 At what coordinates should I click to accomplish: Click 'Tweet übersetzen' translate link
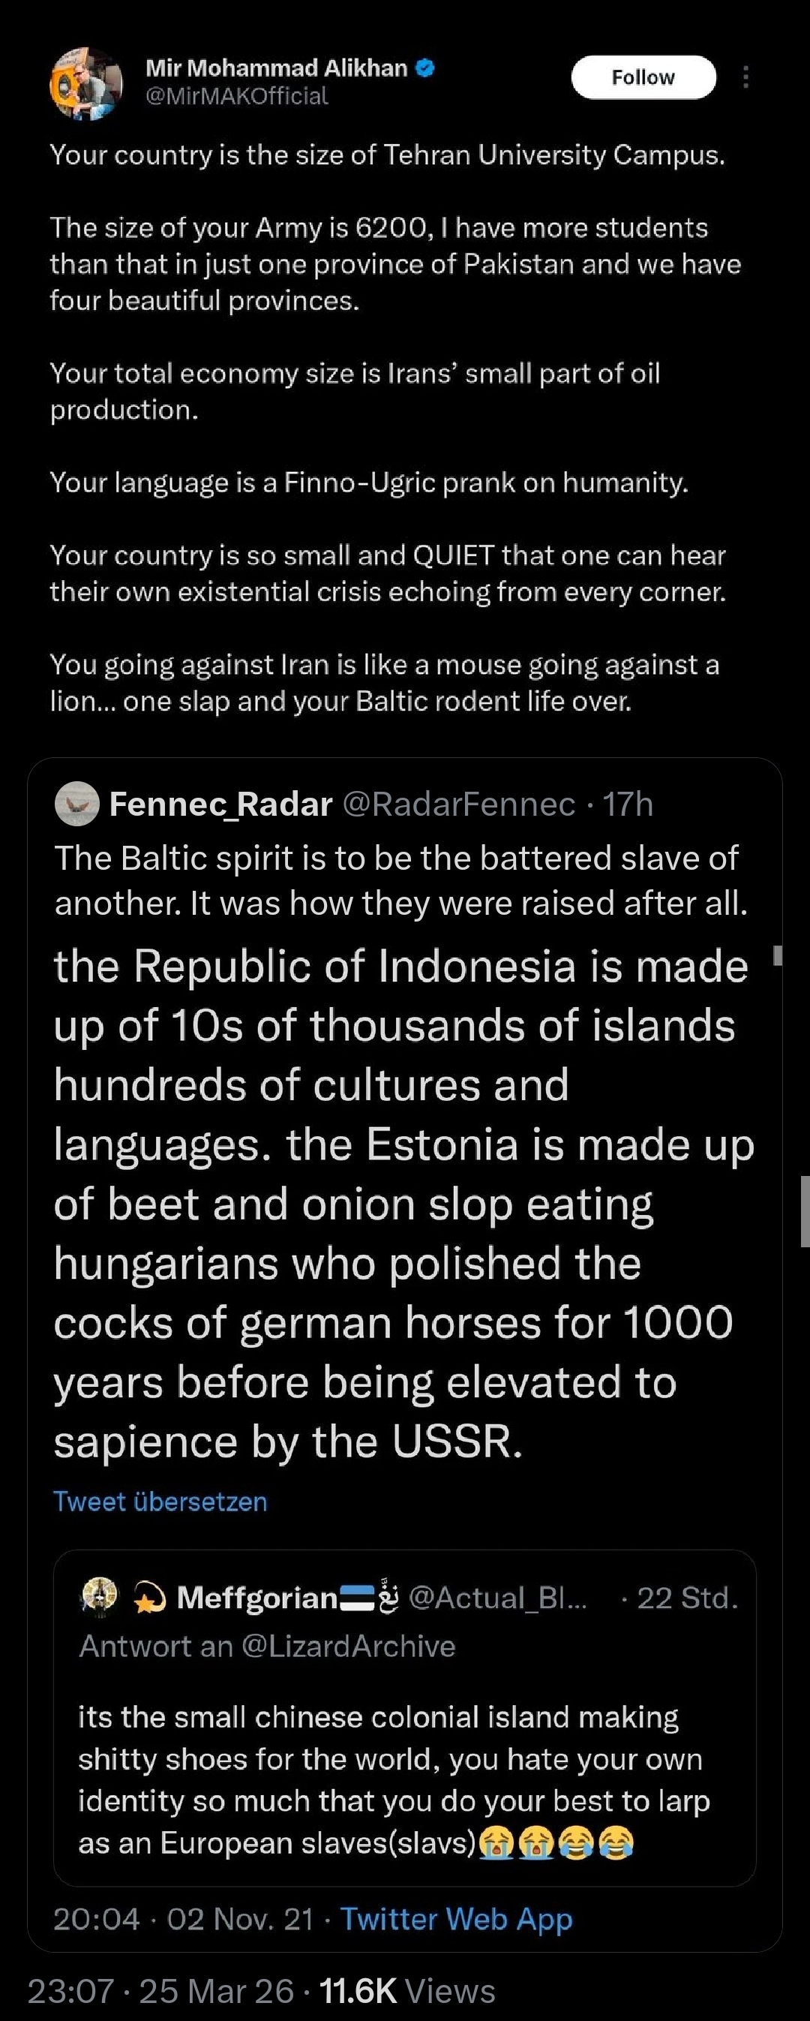160,1501
